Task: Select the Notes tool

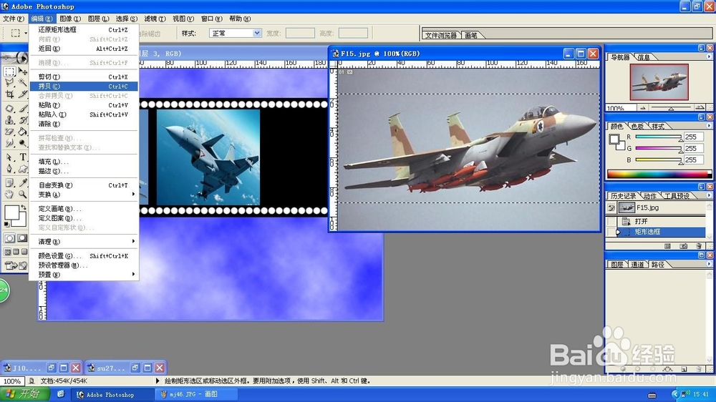Action: coord(9,183)
